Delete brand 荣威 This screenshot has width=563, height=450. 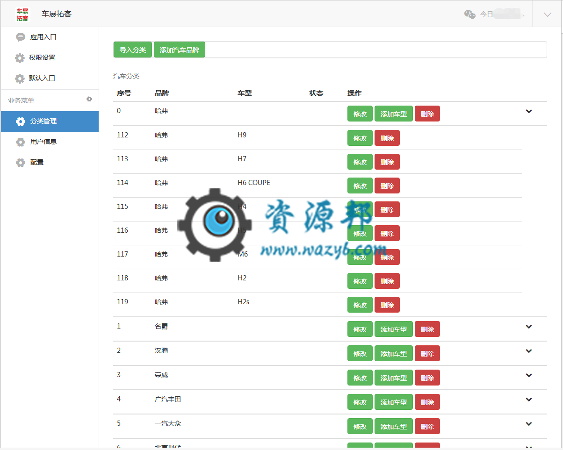427,378
